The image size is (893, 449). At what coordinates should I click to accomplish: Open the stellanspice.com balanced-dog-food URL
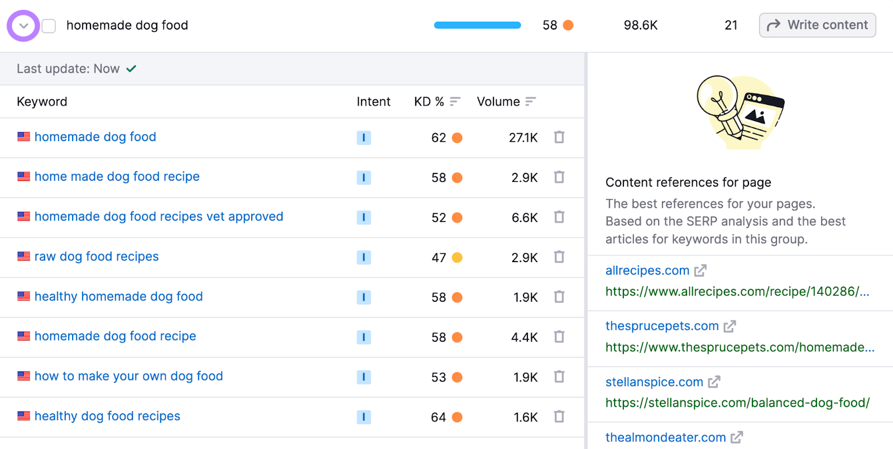(737, 403)
